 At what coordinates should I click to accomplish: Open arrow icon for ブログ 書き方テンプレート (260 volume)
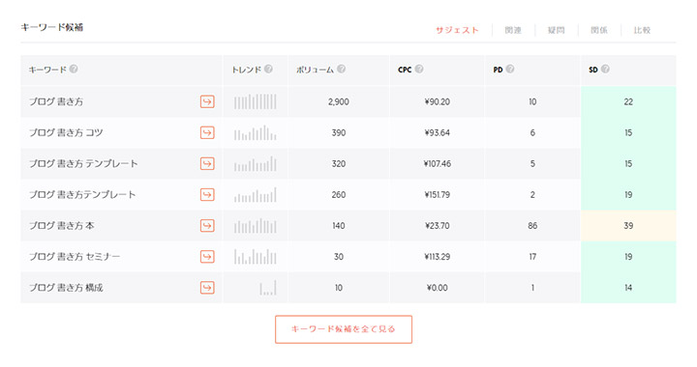tap(207, 194)
